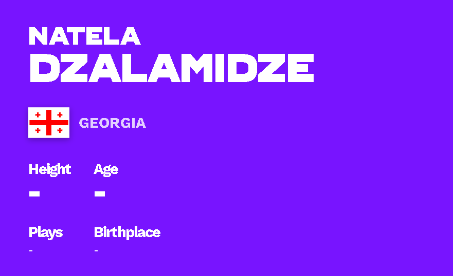This screenshot has height=276, width=453.
Task: Click the dash value under Plays
Action: coord(31,251)
